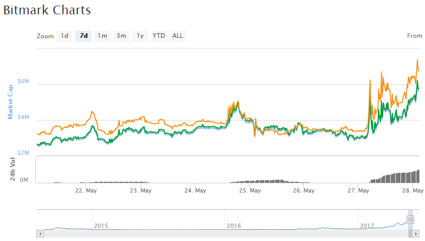Click the 22. May axis label
The image size is (425, 241).
(86, 190)
